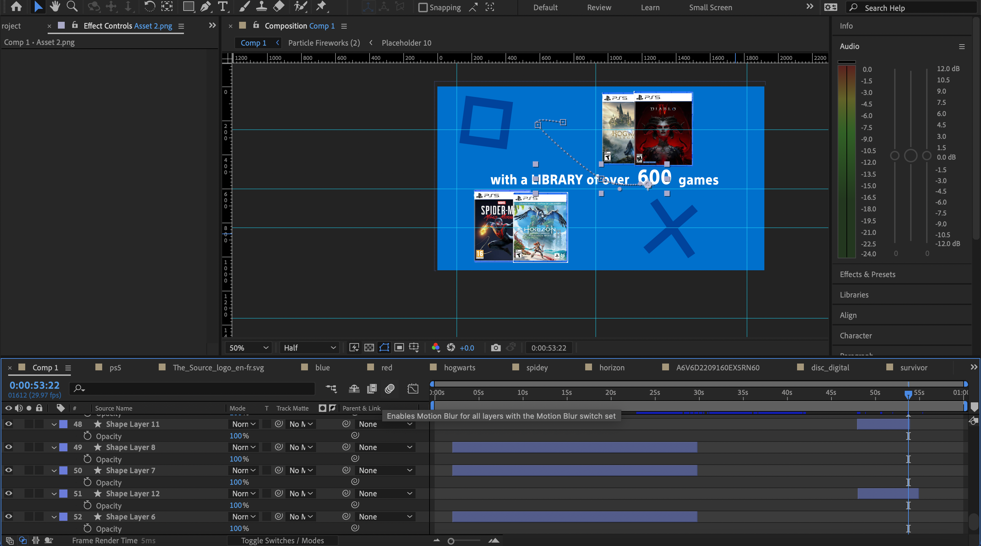The image size is (981, 546).
Task: Select the Type tool
Action: [222, 6]
